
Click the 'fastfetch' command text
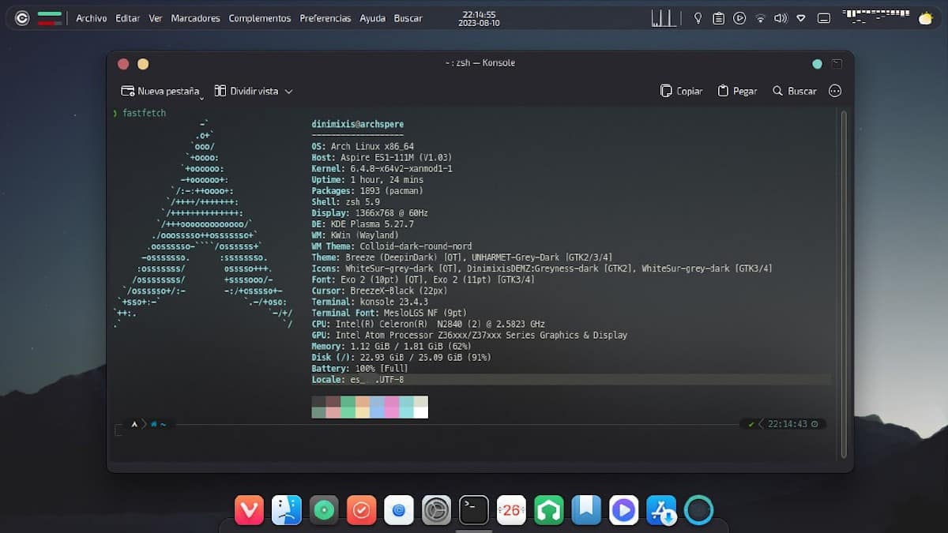coord(145,113)
